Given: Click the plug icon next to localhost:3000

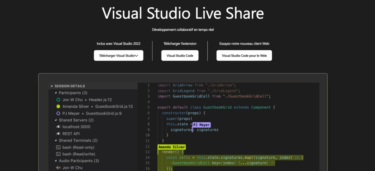Looking at the screenshot, I should coord(58,127).
